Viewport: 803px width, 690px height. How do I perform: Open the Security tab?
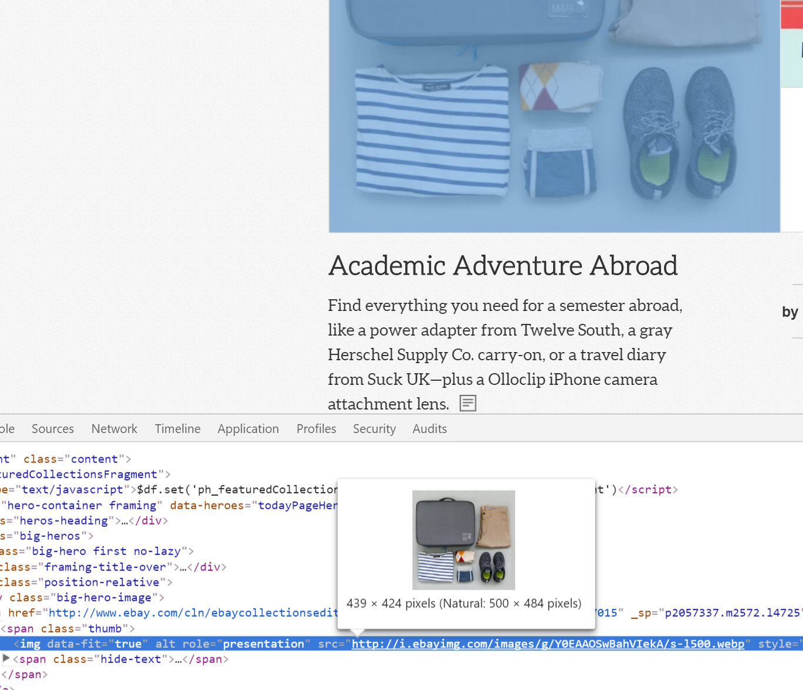click(374, 429)
